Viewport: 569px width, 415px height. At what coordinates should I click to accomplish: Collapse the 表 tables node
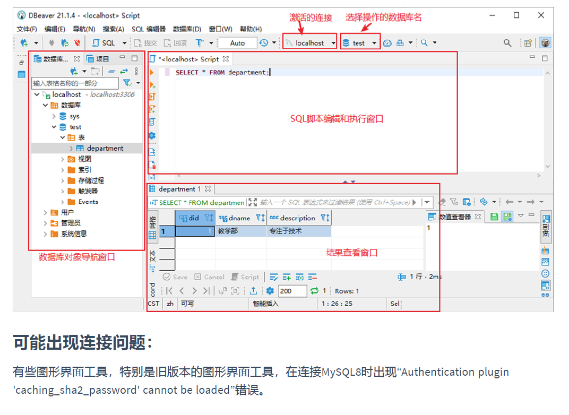point(63,137)
